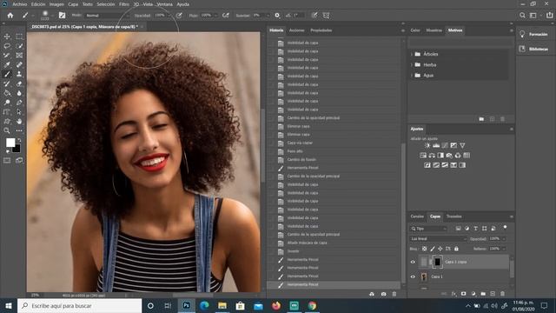This screenshot has width=556, height=313.
Task: Click the background color swatch
Action: (x=17, y=150)
